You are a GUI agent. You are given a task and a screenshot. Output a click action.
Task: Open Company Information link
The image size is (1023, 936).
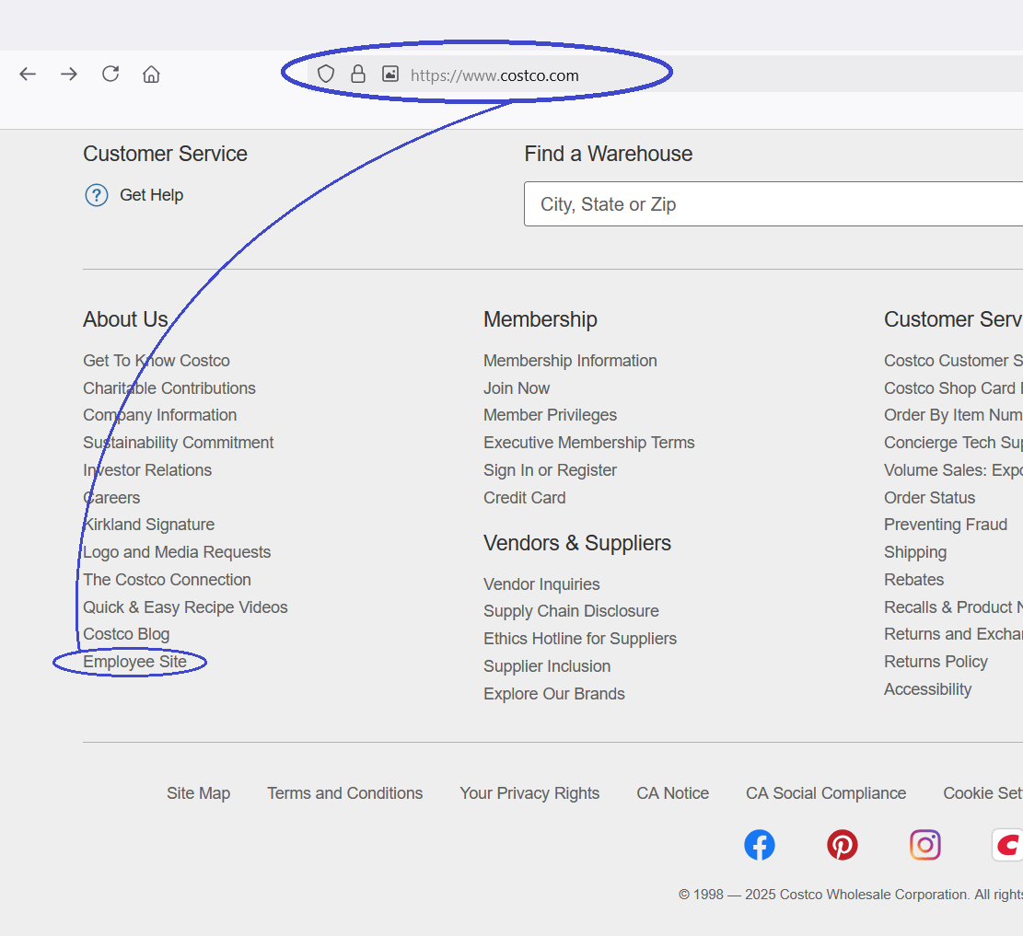point(160,415)
